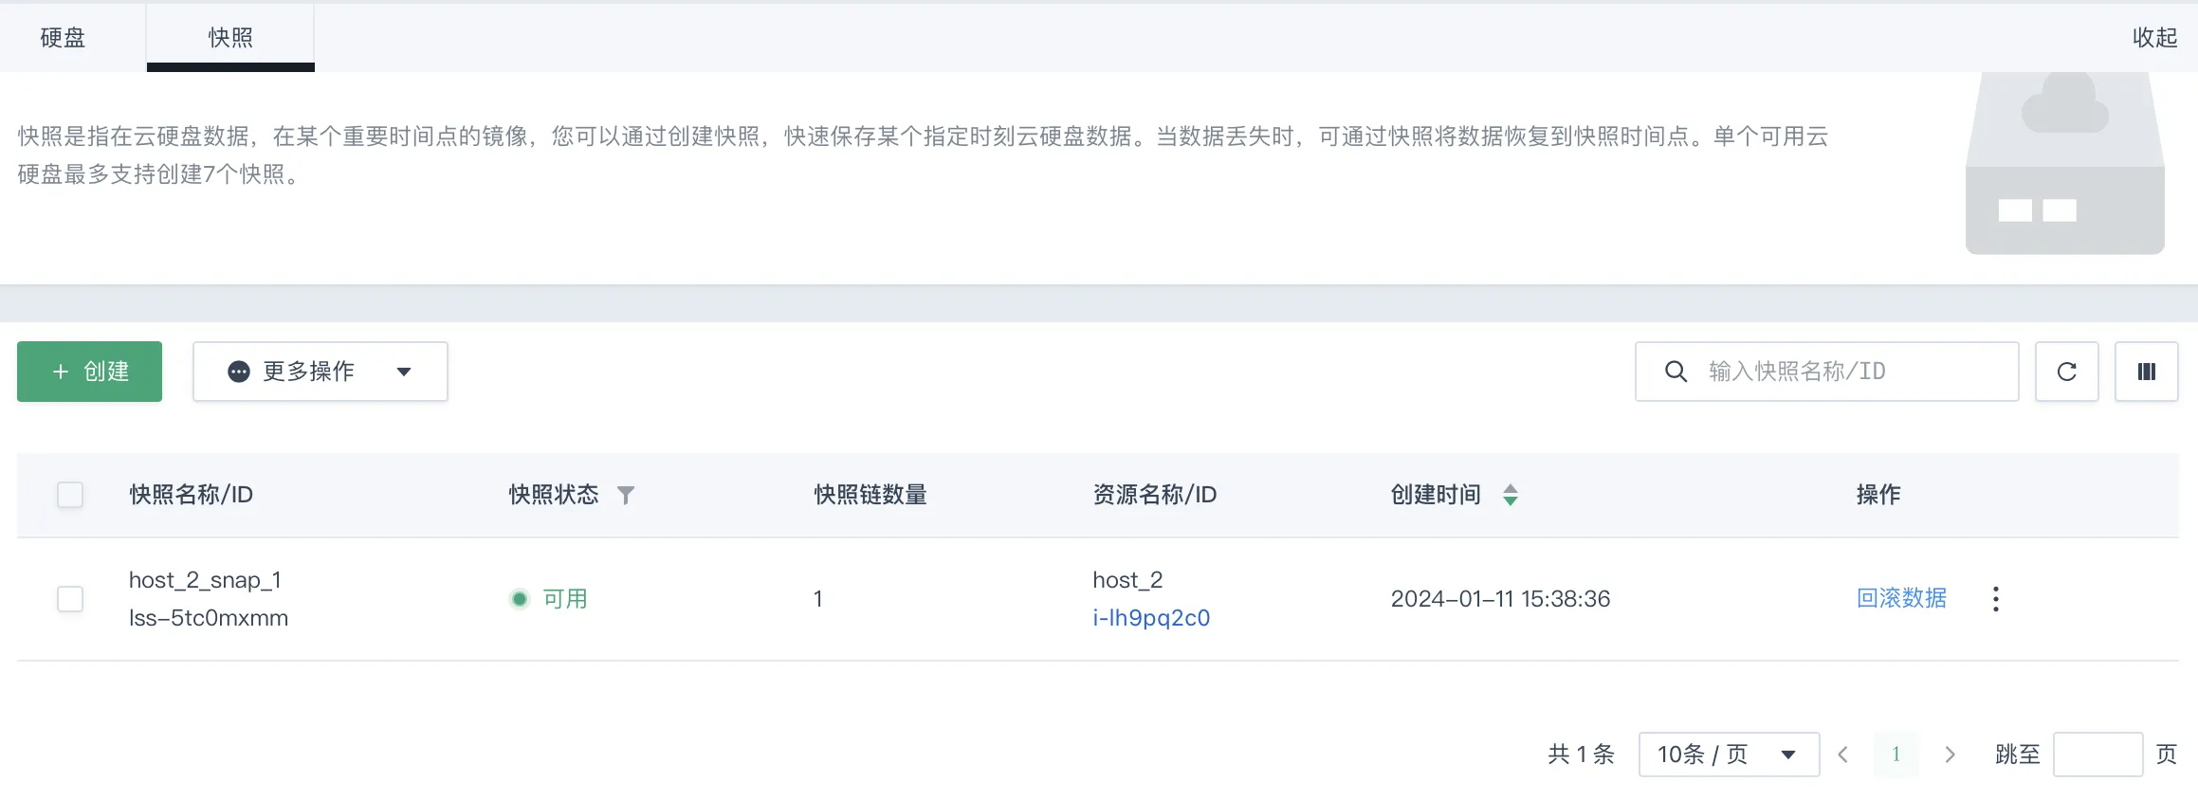The image size is (2198, 800).
Task: Sort by creation time arrows
Action: pyautogui.click(x=1511, y=495)
